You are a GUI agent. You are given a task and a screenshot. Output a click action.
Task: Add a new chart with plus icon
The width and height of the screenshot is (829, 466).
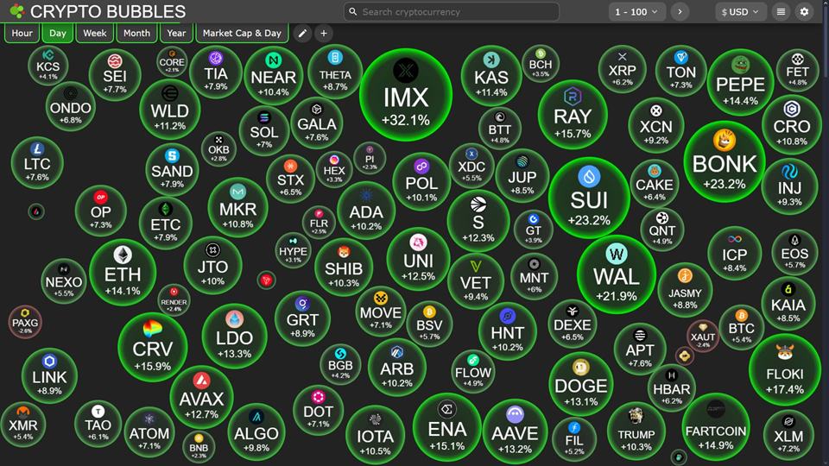coord(324,34)
